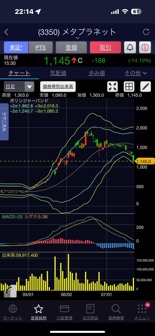Tap the back arrow icon
The width and height of the screenshot is (155, 336).
click(6, 32)
